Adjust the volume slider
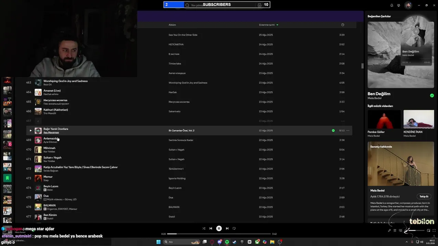 coord(416,231)
